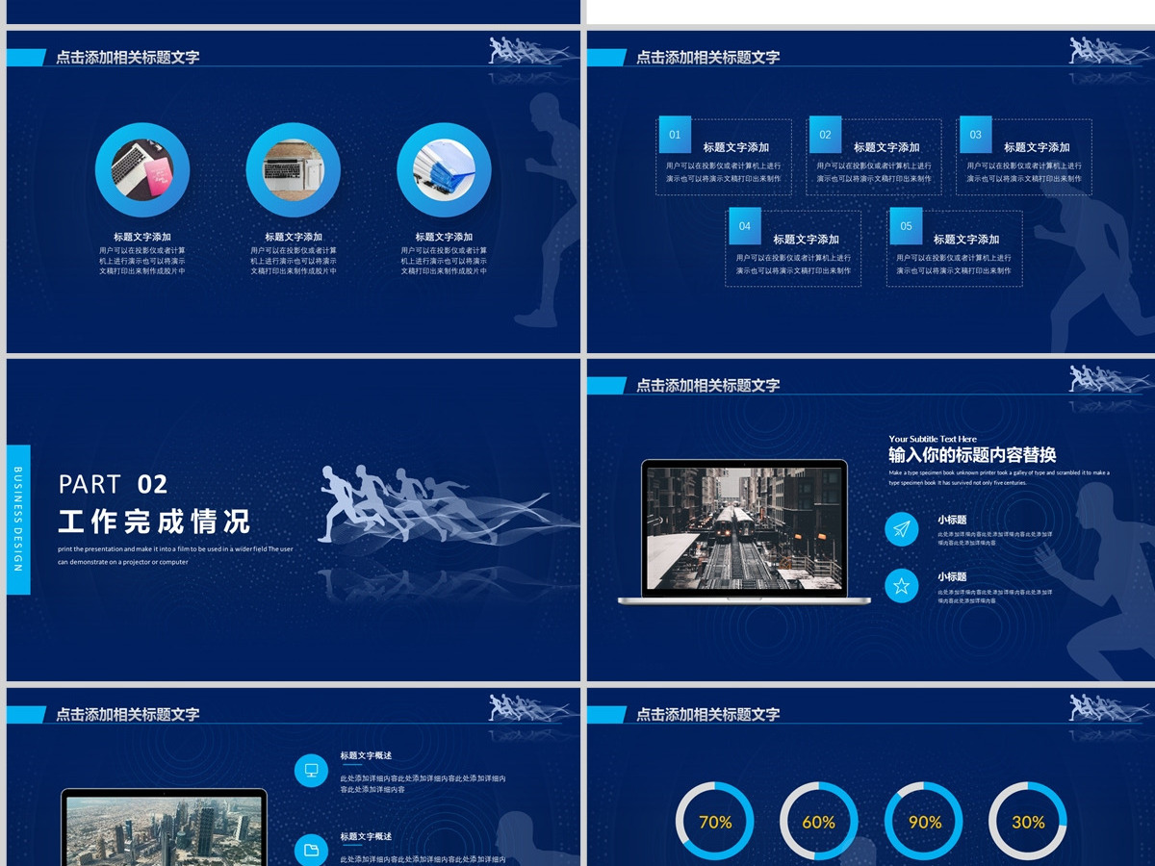Select the 30% donut chart

1028,822
